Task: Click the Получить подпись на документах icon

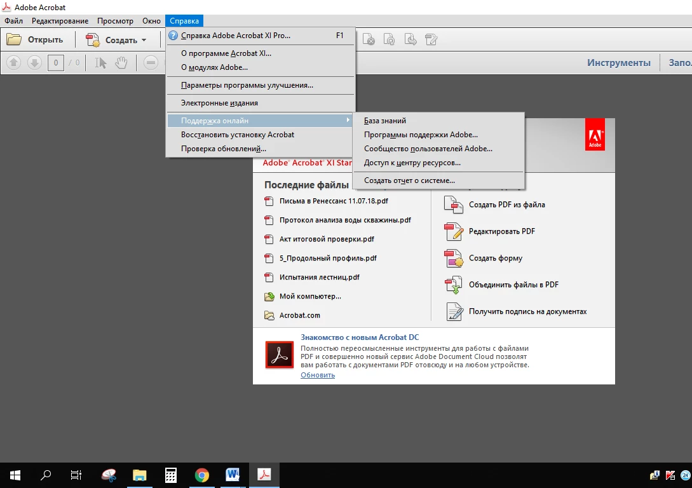Action: 454,311
